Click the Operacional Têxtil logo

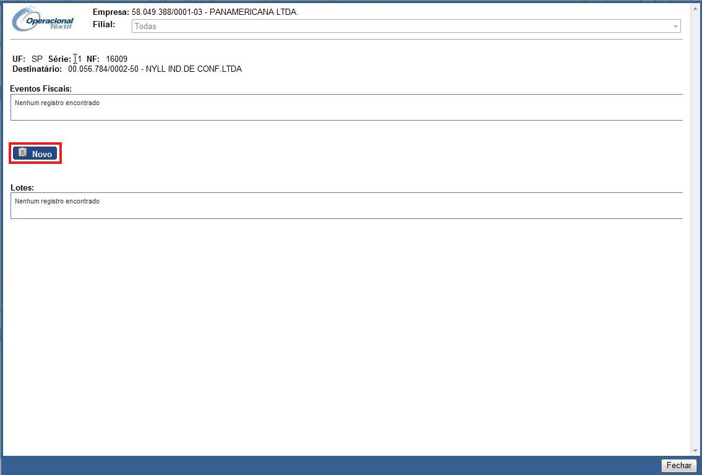43,20
